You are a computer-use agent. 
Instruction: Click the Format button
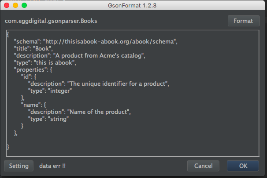tap(243, 21)
